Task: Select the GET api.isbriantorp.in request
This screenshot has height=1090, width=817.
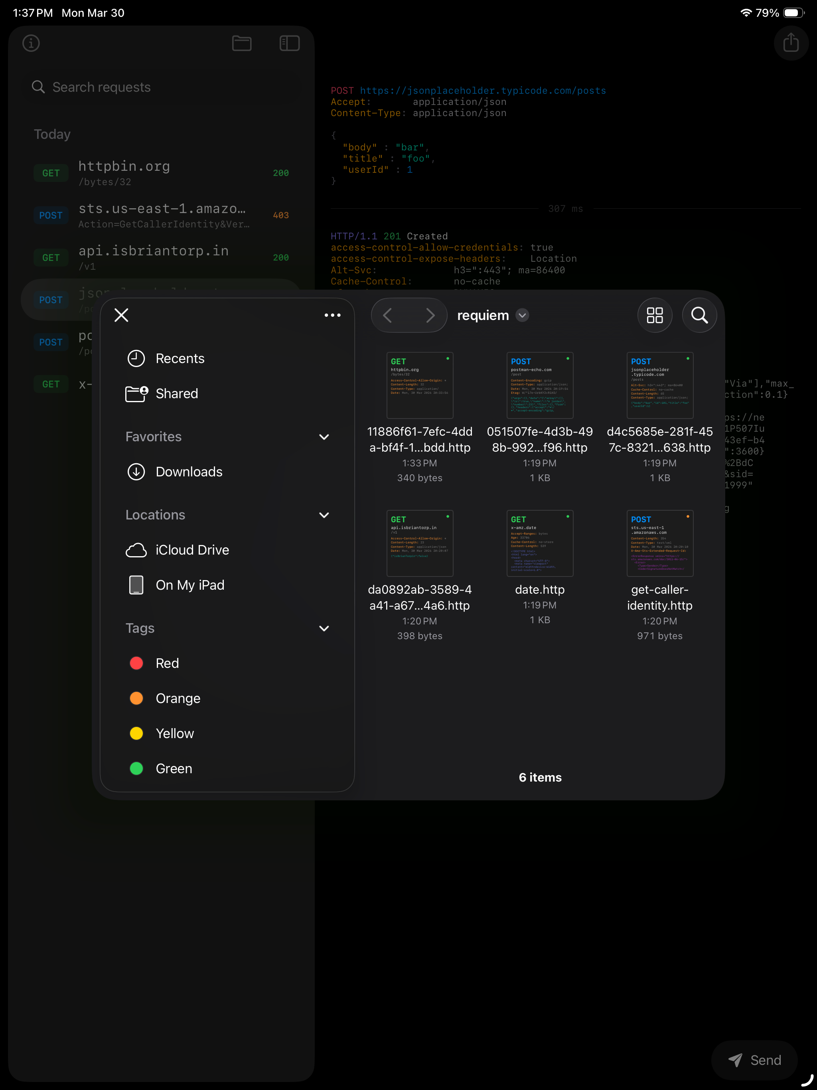Action: pyautogui.click(x=161, y=258)
